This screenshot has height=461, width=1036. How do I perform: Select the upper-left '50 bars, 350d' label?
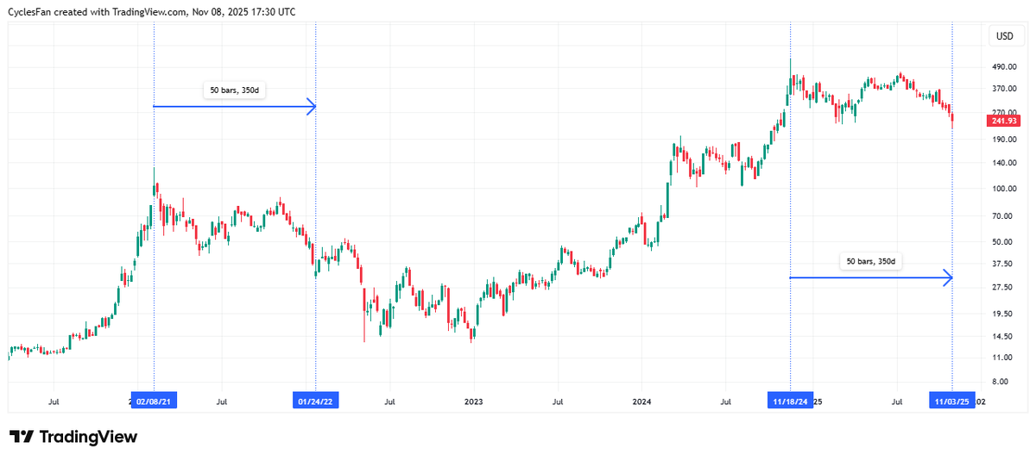233,90
